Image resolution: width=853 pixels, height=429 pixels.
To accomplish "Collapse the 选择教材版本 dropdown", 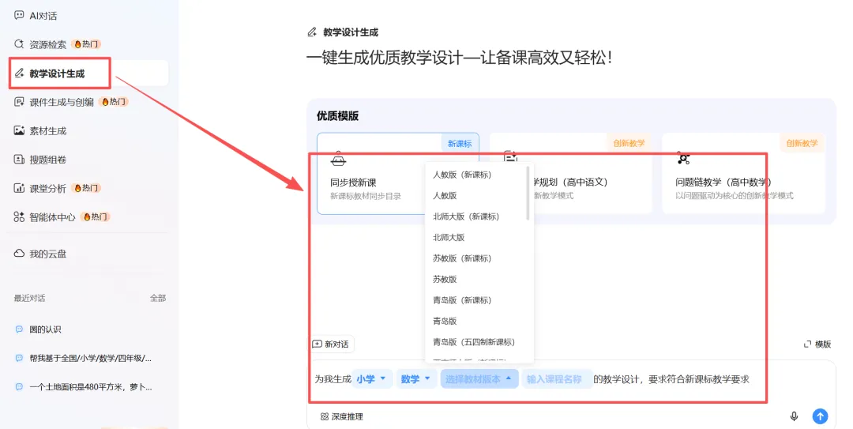I will (x=479, y=379).
